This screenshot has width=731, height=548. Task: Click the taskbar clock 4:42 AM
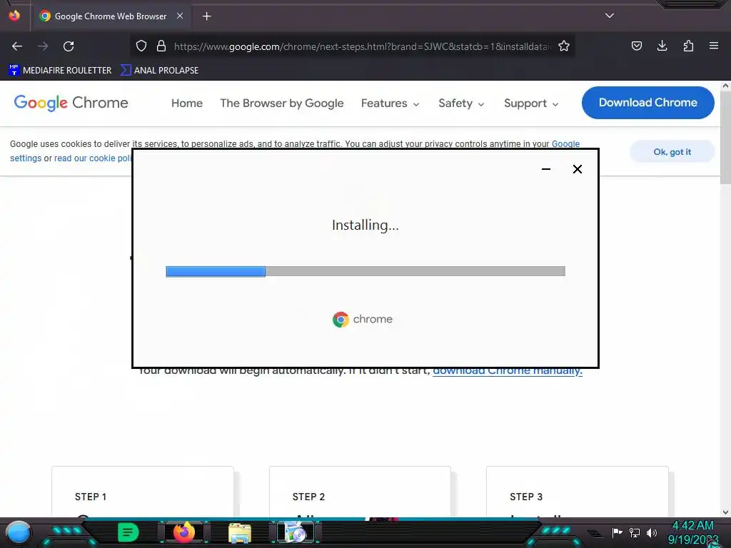[x=692, y=526]
